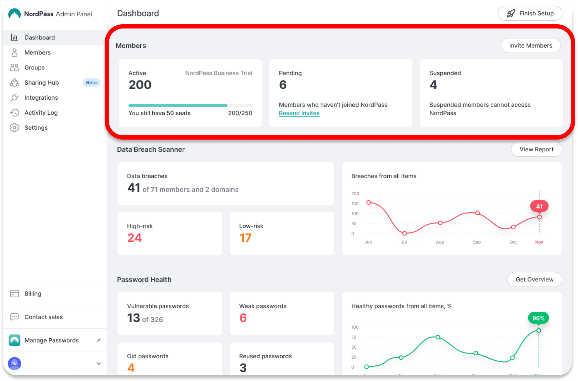Open the Manage Passwords link

(54, 340)
